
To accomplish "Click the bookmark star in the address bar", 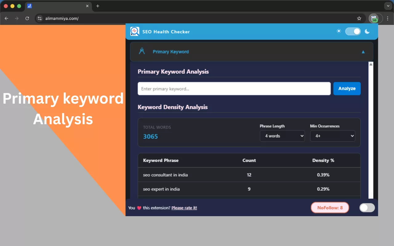I will pos(359,18).
